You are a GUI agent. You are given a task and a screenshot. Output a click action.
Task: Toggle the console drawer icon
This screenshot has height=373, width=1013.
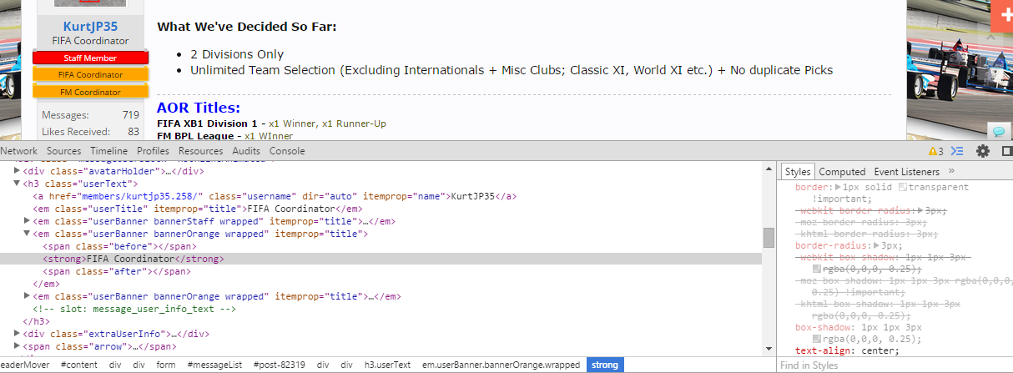[958, 151]
